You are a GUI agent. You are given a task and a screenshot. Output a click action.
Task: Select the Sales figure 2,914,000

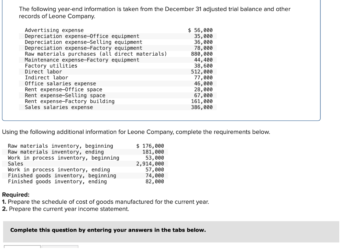click(x=150, y=164)
